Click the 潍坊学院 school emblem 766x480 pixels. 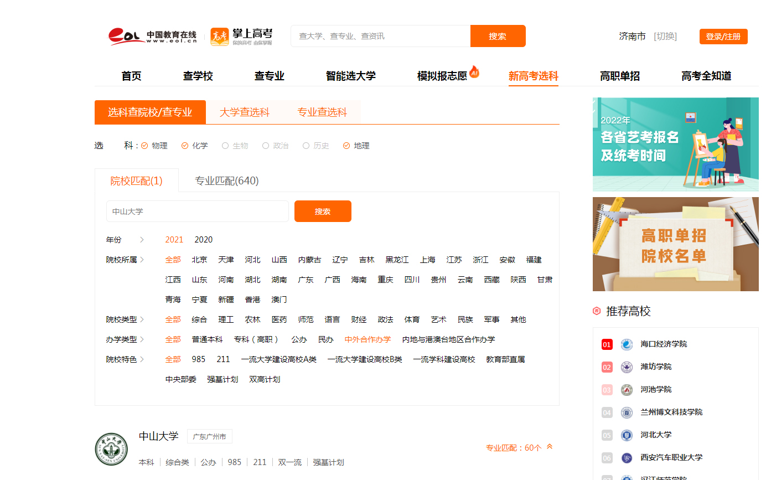(x=626, y=367)
